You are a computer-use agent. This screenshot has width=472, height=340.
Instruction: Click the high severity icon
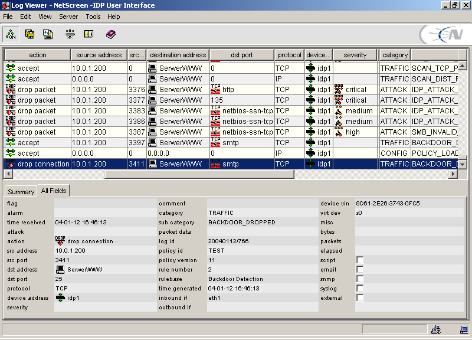click(339, 132)
